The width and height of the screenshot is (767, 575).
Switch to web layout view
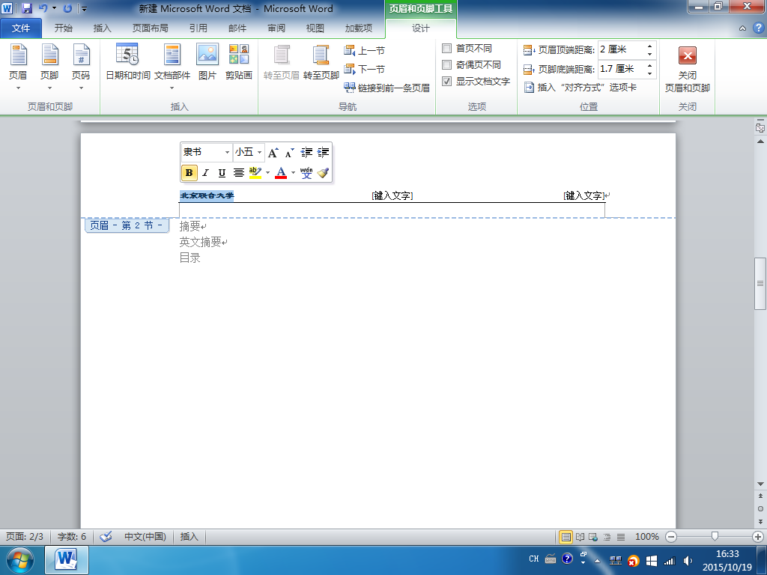593,537
